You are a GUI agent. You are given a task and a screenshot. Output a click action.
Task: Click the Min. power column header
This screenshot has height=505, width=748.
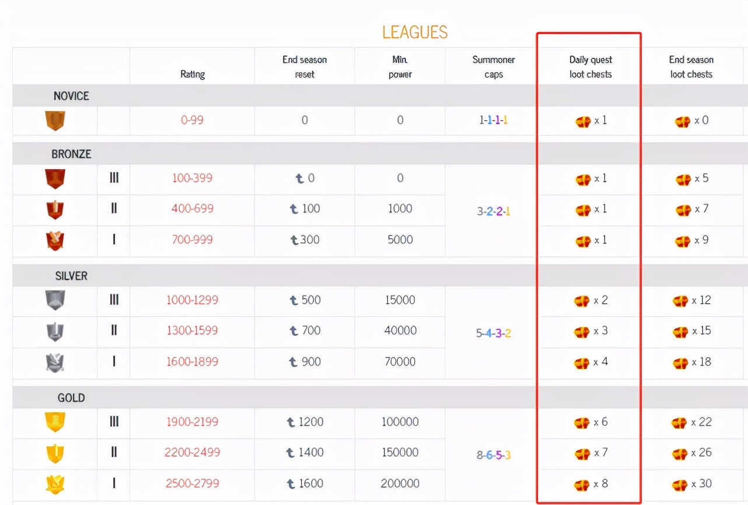point(400,66)
